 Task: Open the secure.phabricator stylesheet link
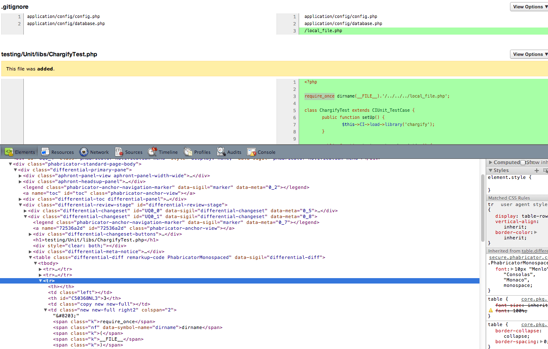pyautogui.click(x=518, y=258)
